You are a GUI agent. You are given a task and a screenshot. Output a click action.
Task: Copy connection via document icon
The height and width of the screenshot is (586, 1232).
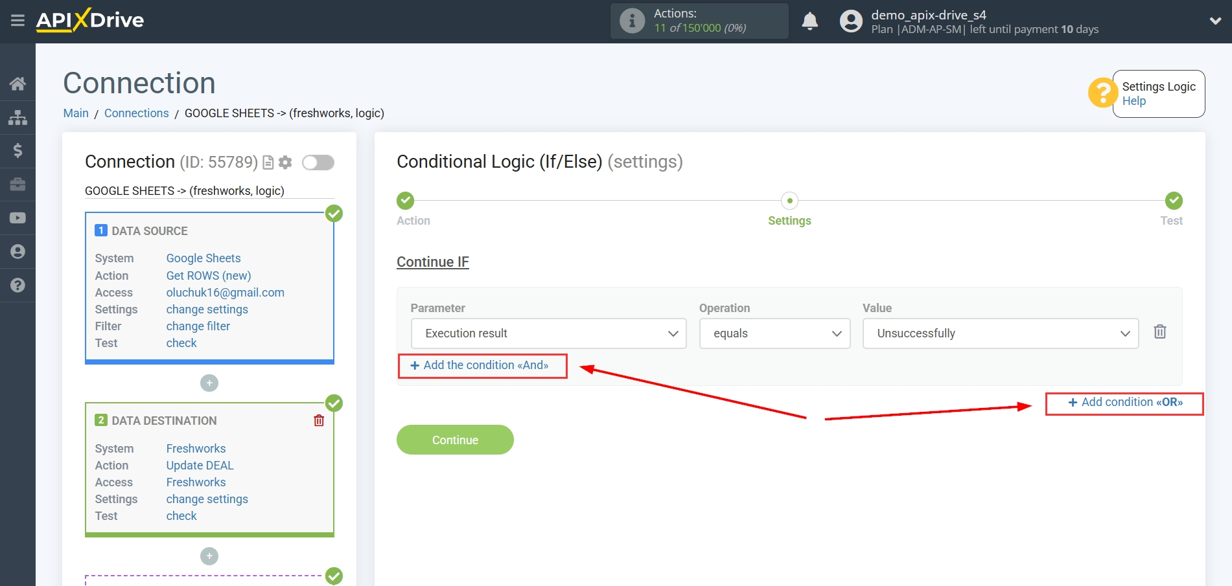click(x=268, y=163)
